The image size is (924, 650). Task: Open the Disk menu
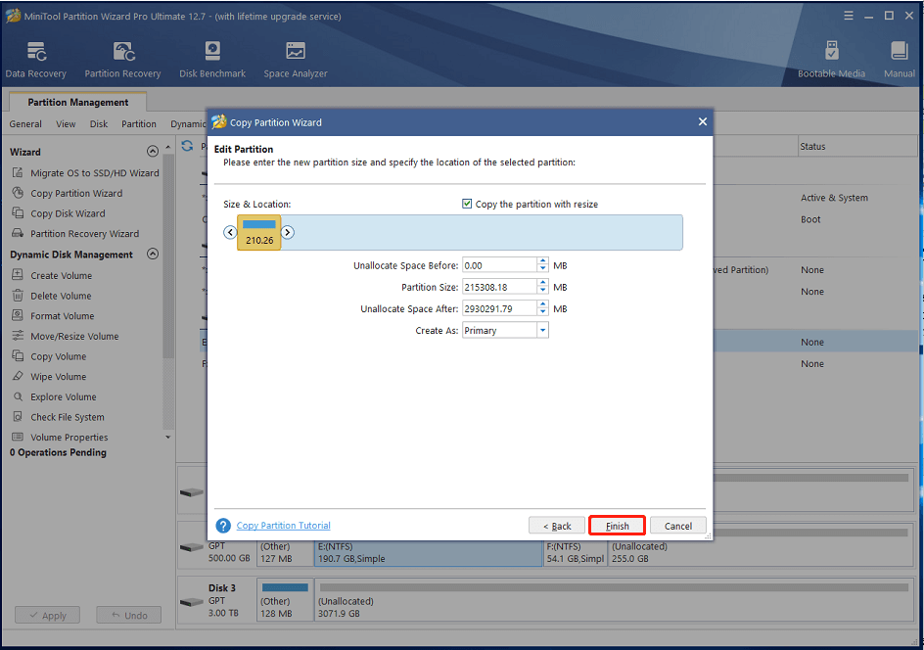99,123
